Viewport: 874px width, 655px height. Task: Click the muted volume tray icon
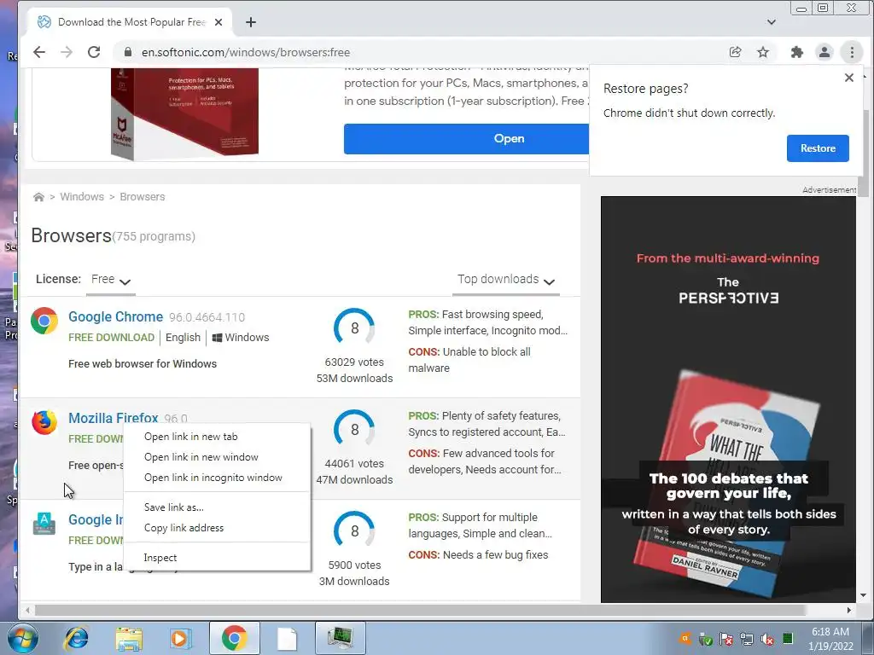[767, 640]
